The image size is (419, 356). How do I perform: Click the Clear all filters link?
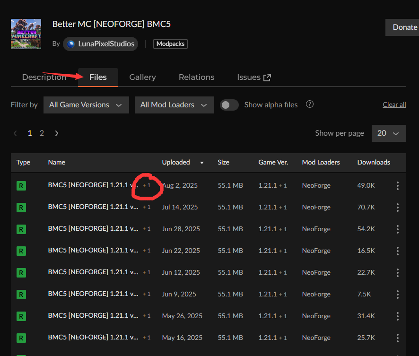click(394, 104)
